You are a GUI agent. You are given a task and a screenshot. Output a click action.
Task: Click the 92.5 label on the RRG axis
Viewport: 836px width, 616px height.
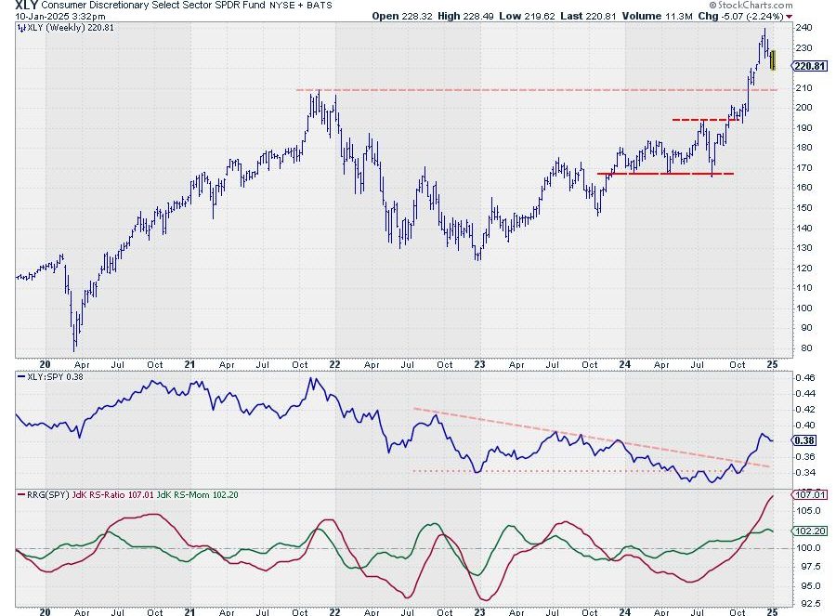coord(808,604)
